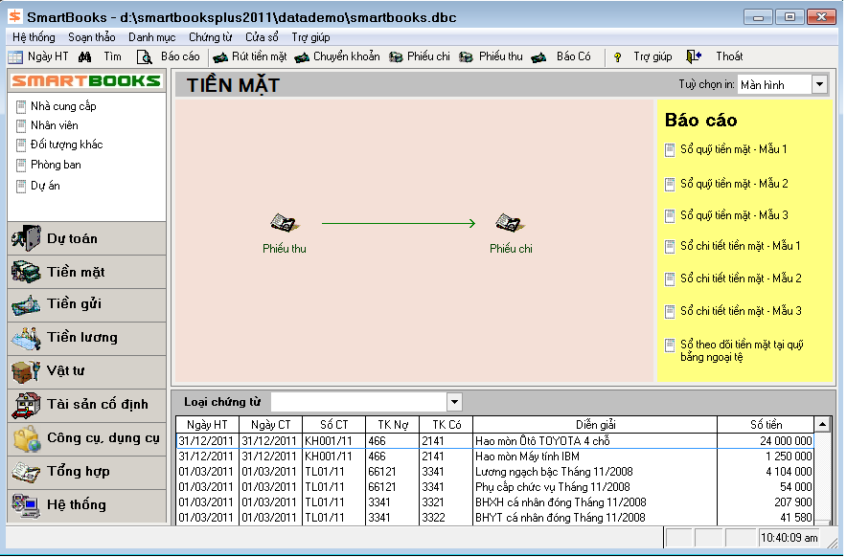Click the Ngày HT calendar toolbar icon
The image size is (847, 557).
(15, 56)
